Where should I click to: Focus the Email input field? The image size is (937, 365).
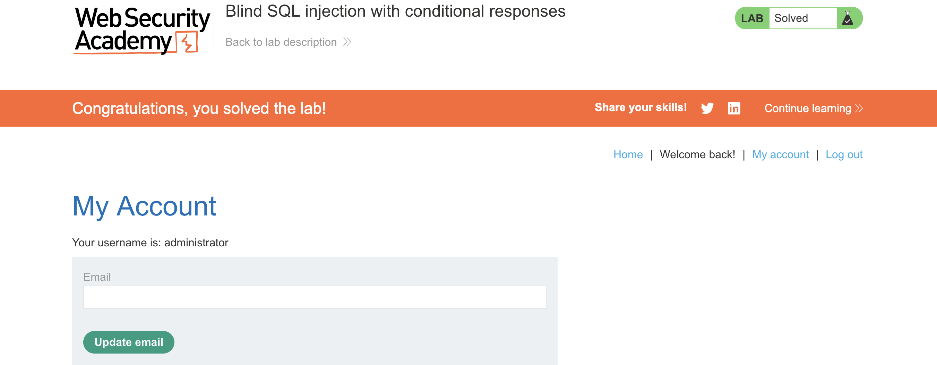click(x=315, y=297)
